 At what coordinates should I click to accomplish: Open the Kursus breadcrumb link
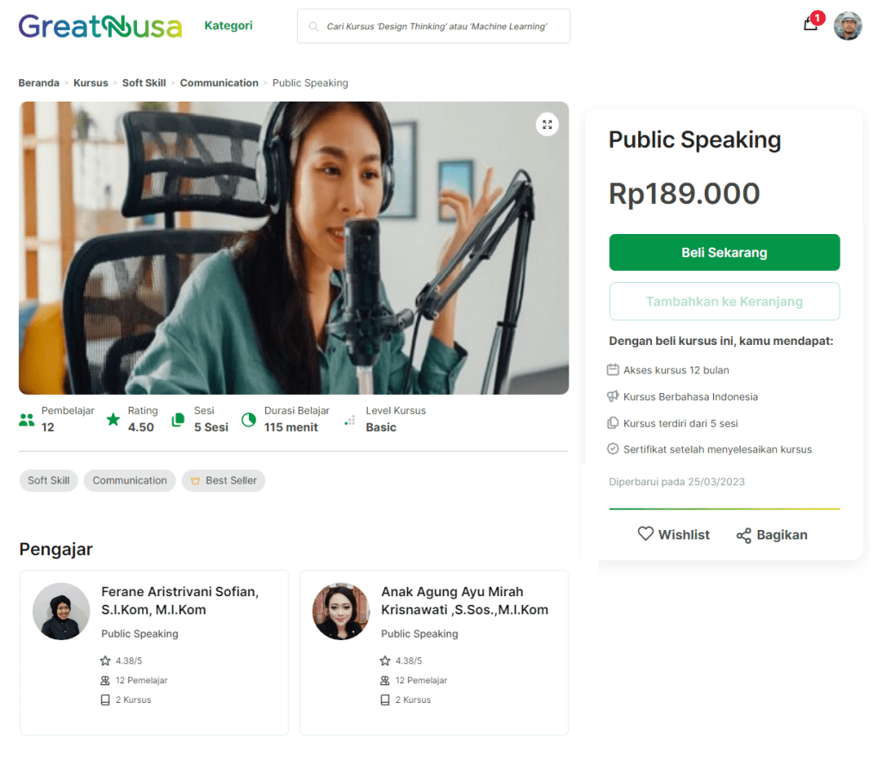point(90,83)
